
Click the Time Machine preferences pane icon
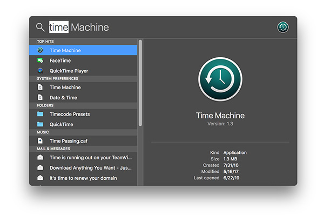coord(40,87)
